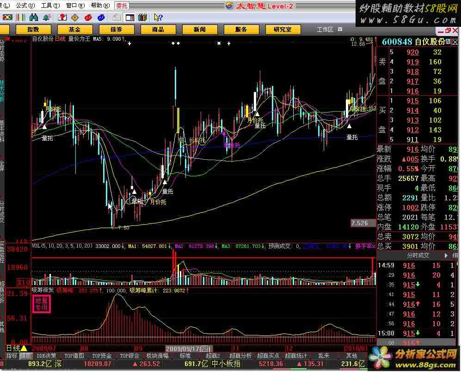Click the grayed-out printer icon
The image size is (461, 372).
pos(117,18)
